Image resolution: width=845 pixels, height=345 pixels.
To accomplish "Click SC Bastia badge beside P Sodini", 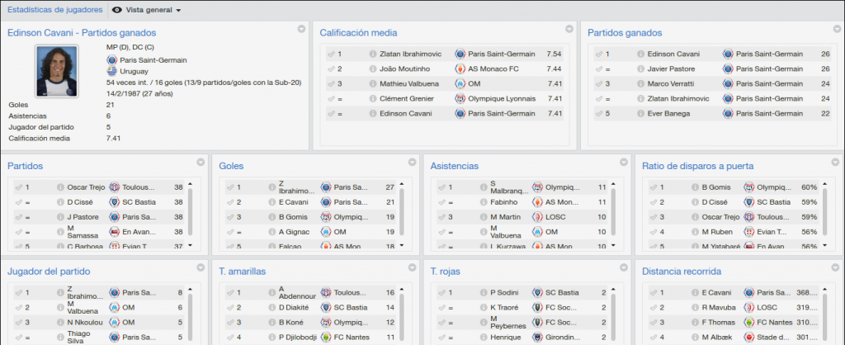I will (x=536, y=293).
